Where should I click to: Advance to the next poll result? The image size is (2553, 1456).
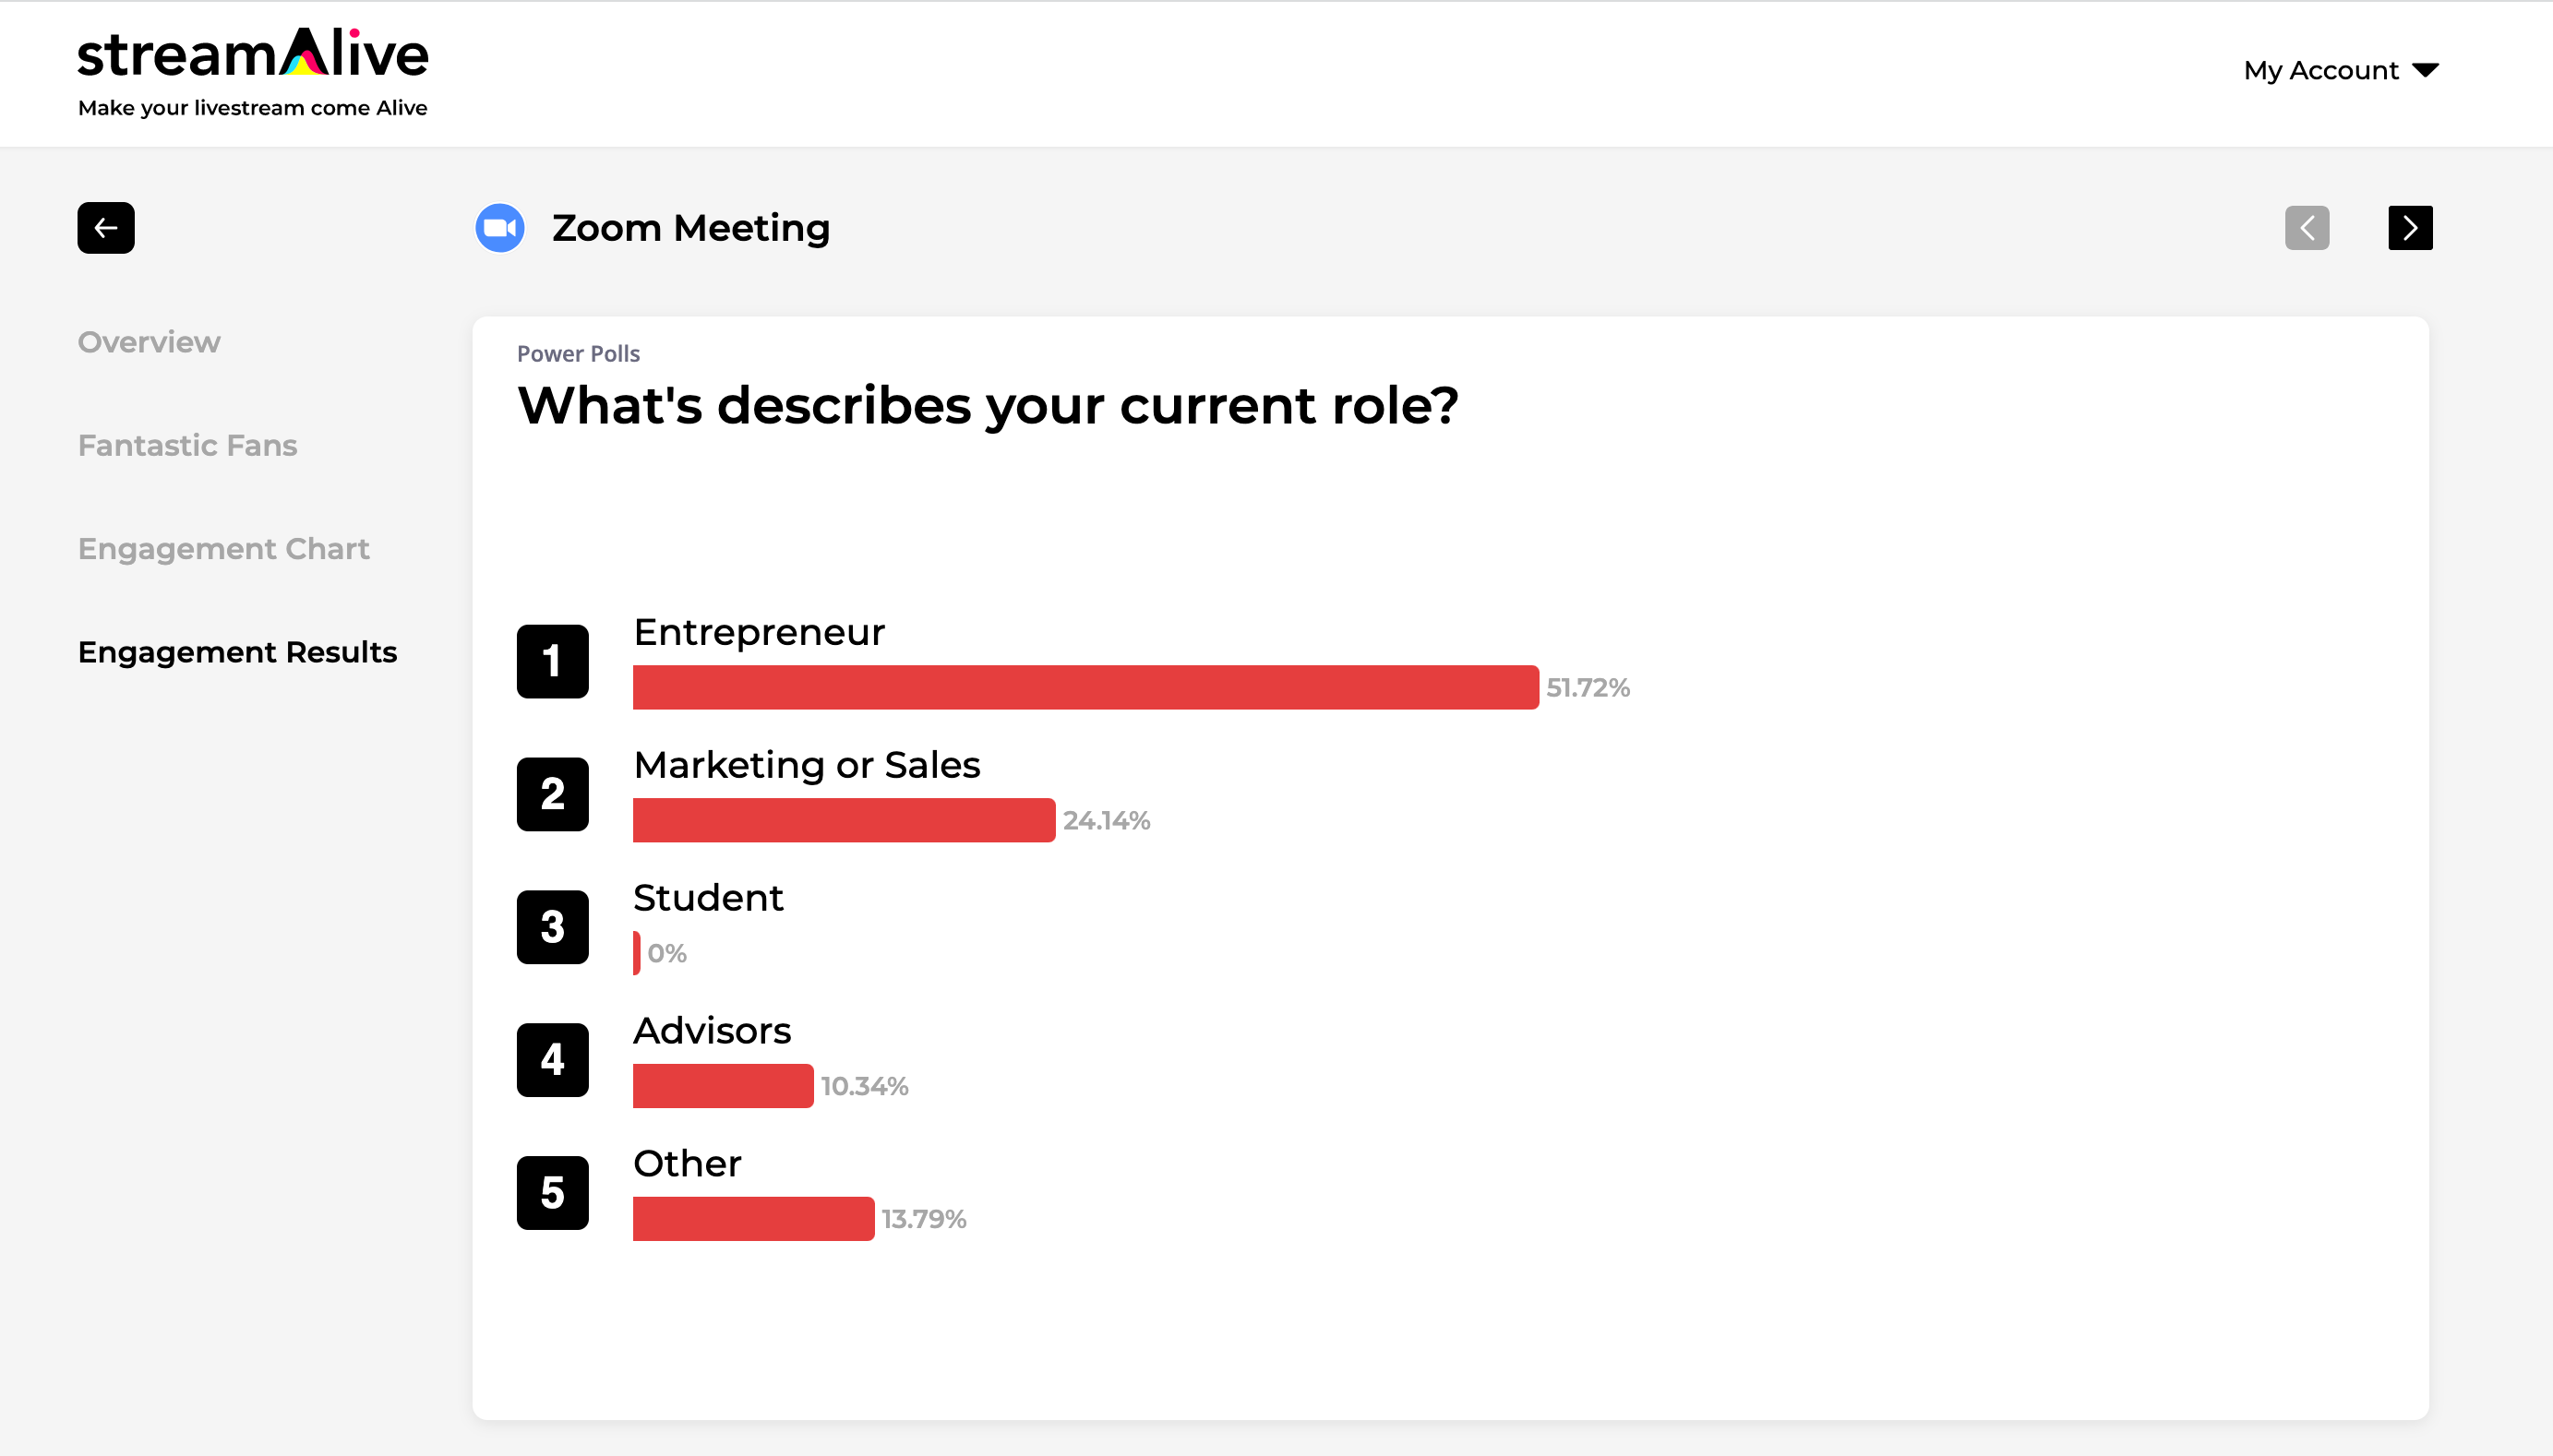(x=2410, y=228)
